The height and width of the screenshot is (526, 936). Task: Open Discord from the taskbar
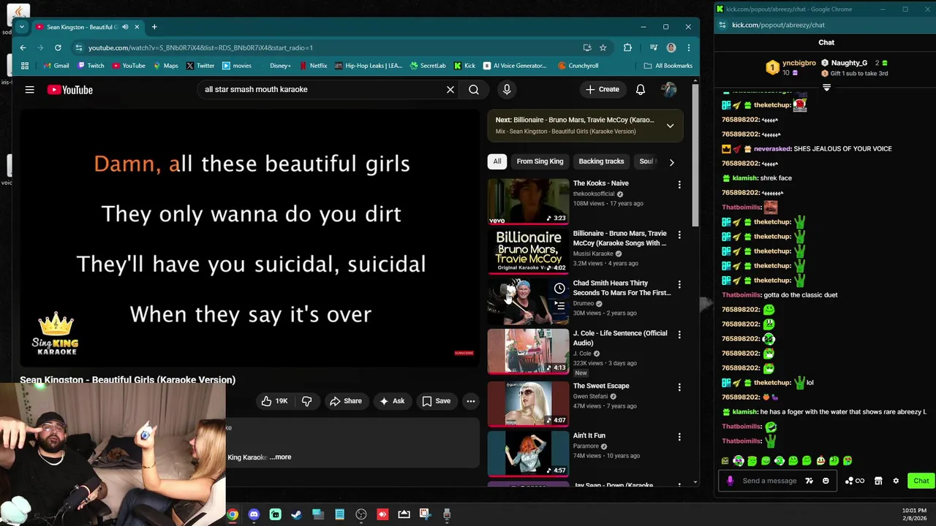[x=254, y=514]
